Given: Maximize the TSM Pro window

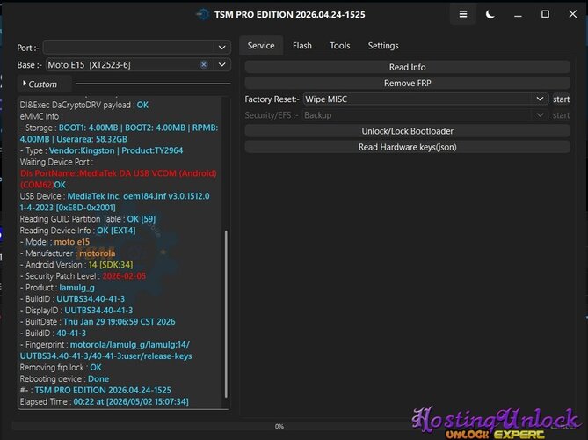Looking at the screenshot, I should point(545,14).
